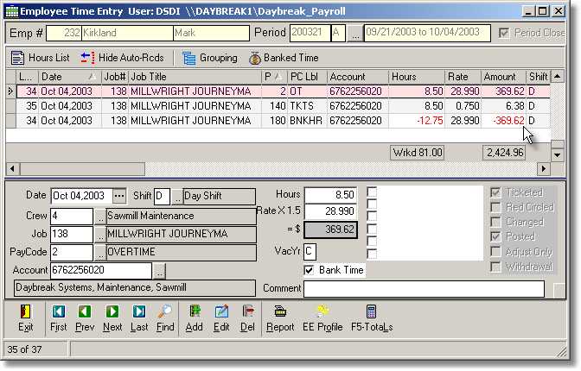Image resolution: width=581 pixels, height=371 pixels.
Task: Click the Job# column header
Action: (x=115, y=77)
